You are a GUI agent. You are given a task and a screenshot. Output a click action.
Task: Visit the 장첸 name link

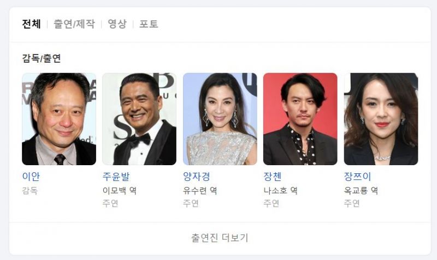click(273, 176)
